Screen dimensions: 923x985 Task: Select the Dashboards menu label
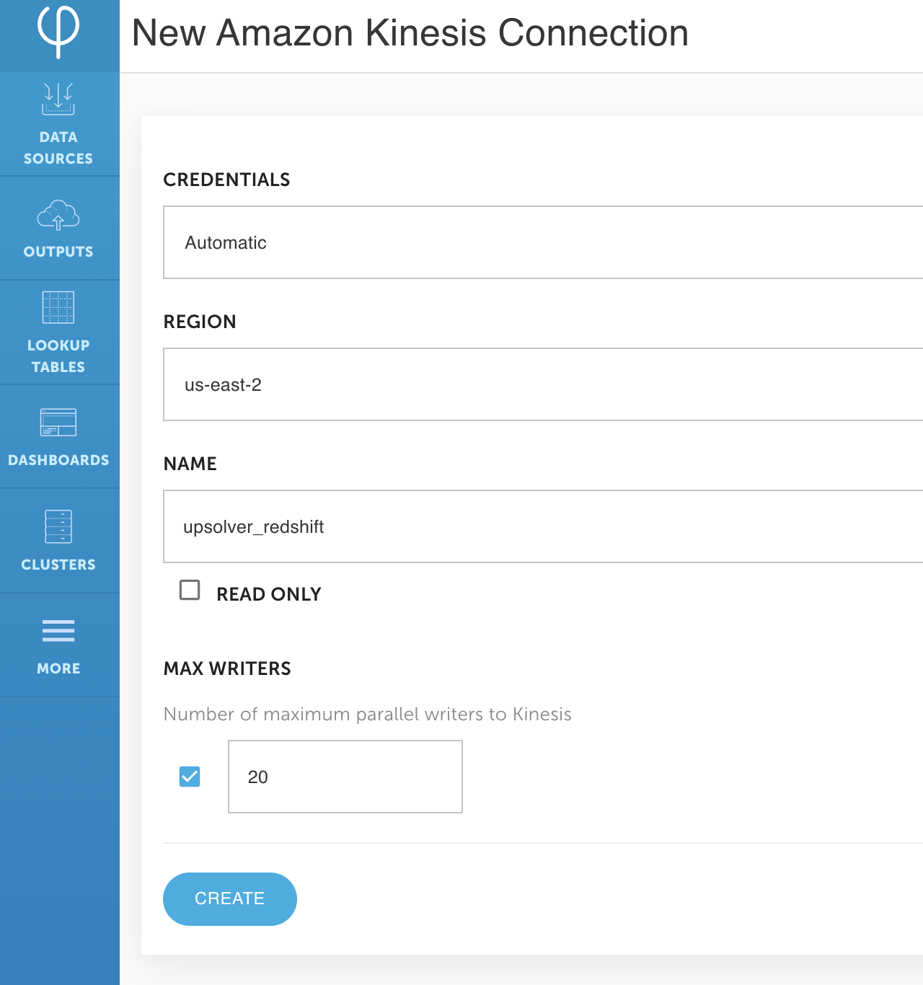click(58, 460)
